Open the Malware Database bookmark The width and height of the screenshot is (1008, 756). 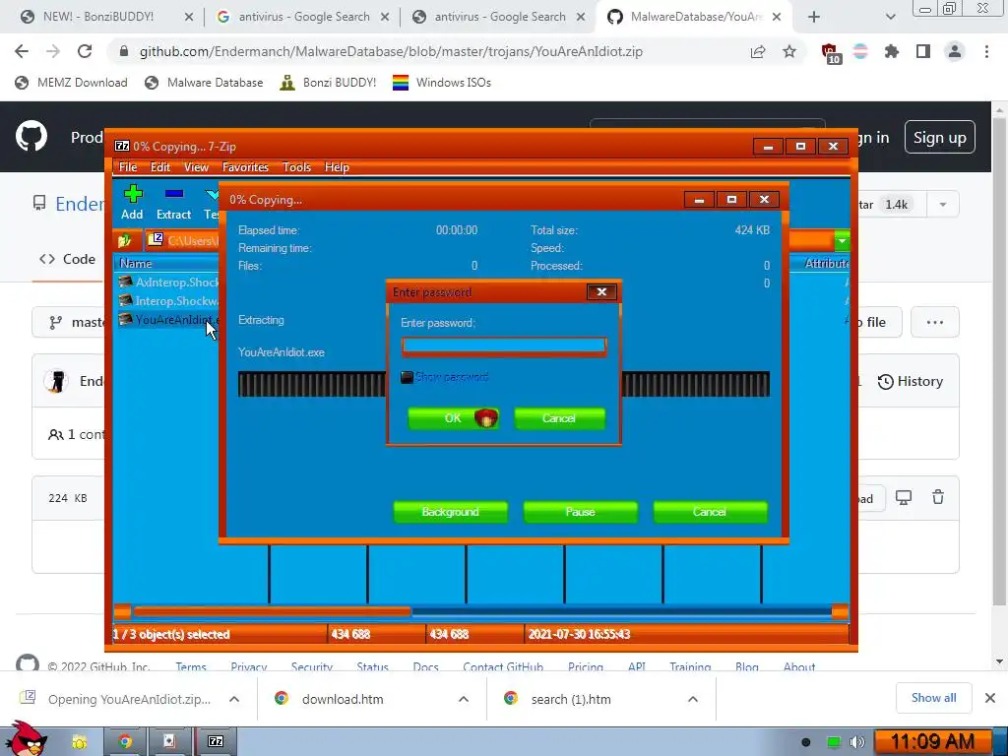[x=204, y=83]
